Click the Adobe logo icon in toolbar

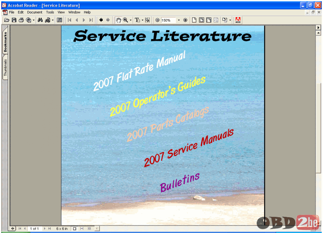click(238, 20)
